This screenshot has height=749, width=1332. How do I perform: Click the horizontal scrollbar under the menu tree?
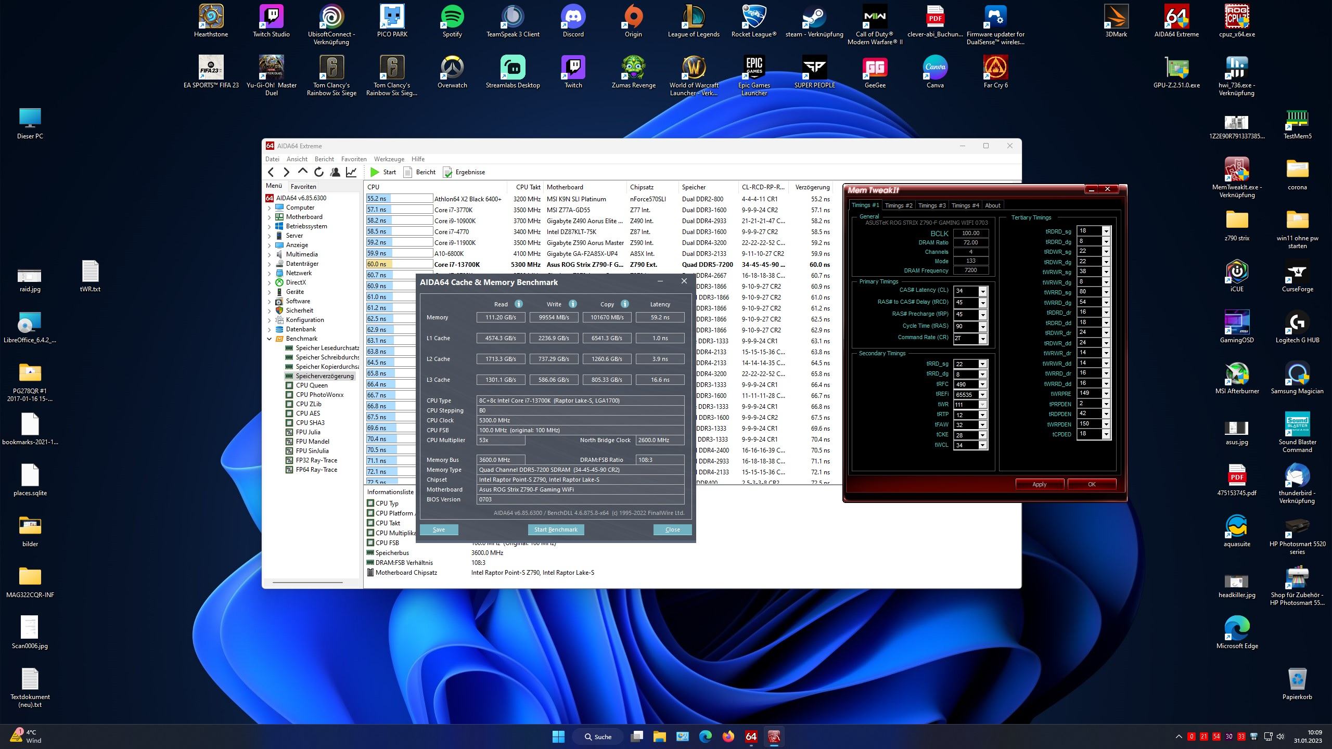pos(308,582)
